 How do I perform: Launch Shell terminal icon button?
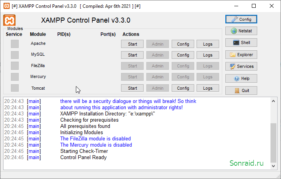click(x=241, y=43)
